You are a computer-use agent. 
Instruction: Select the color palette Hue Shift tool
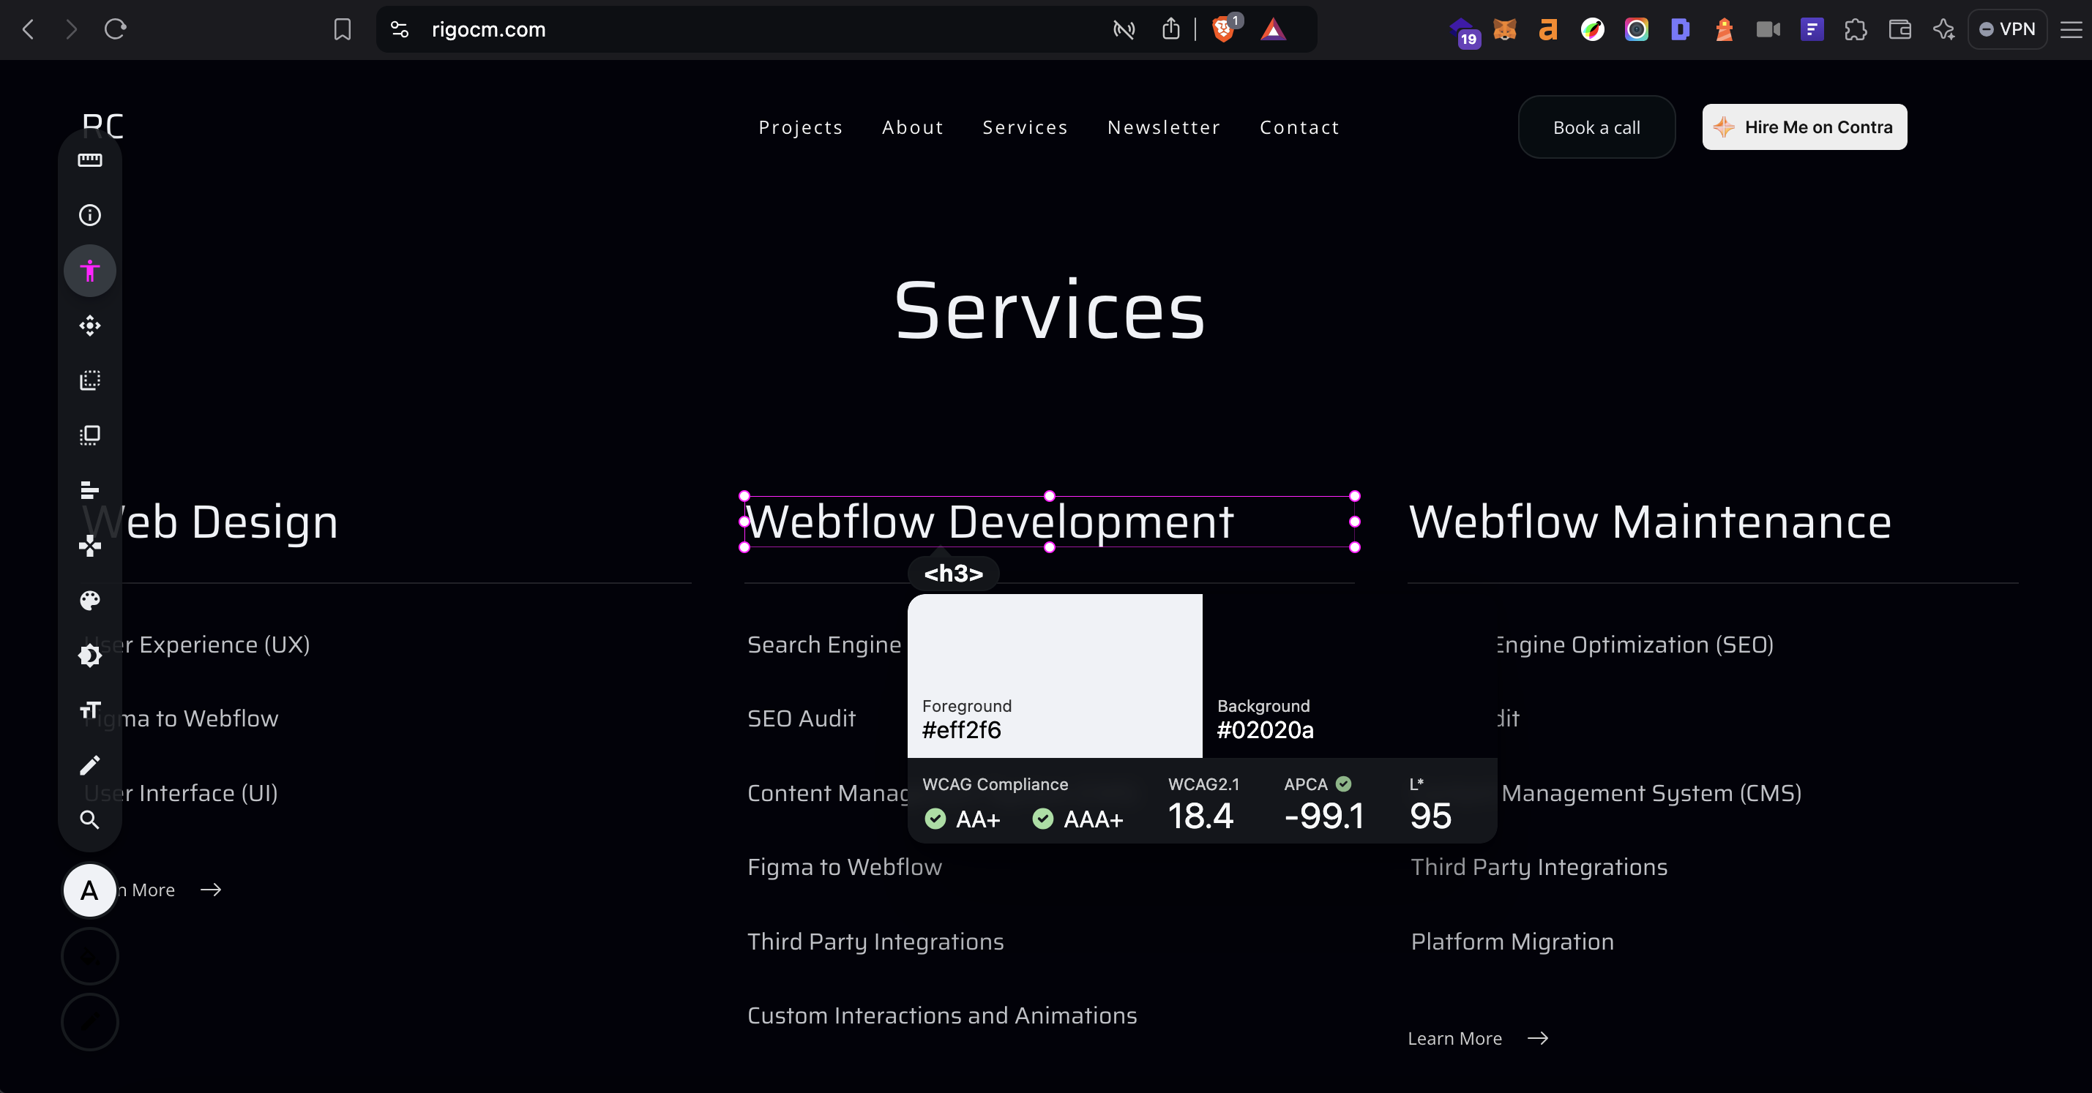tap(89, 601)
